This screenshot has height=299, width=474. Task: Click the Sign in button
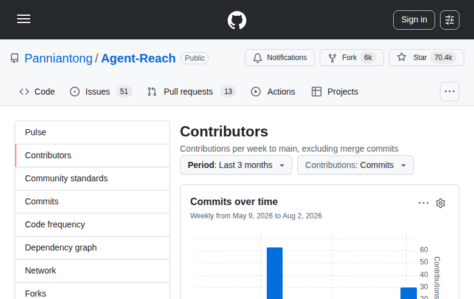[x=414, y=20]
